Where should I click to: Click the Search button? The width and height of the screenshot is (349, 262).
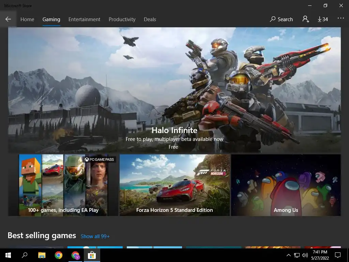[x=281, y=19]
